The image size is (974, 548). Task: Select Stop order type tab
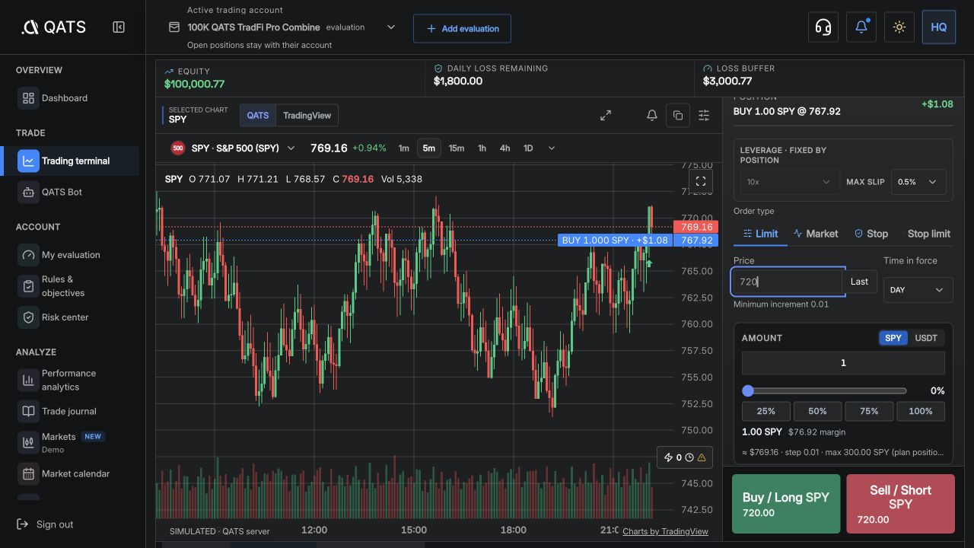tap(871, 234)
